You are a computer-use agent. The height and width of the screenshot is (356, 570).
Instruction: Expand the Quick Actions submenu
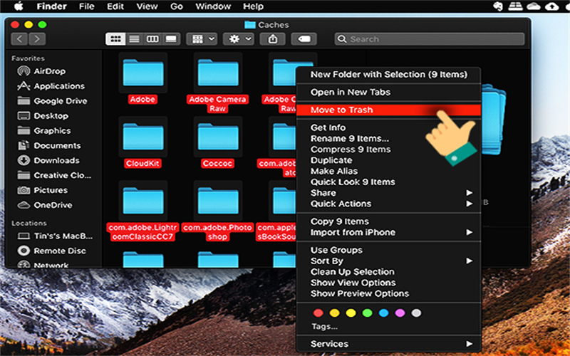pyautogui.click(x=388, y=204)
